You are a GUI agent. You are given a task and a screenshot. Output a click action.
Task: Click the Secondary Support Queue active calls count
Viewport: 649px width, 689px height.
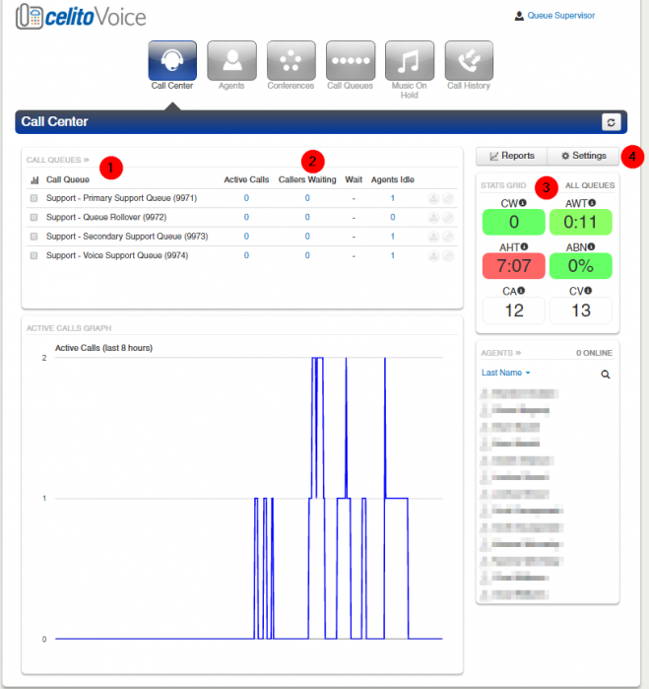[x=246, y=237]
